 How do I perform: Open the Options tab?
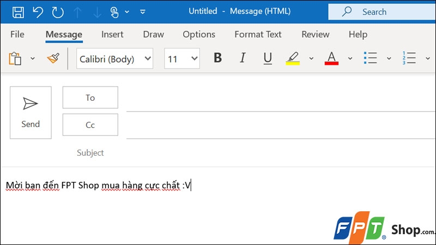tap(199, 34)
